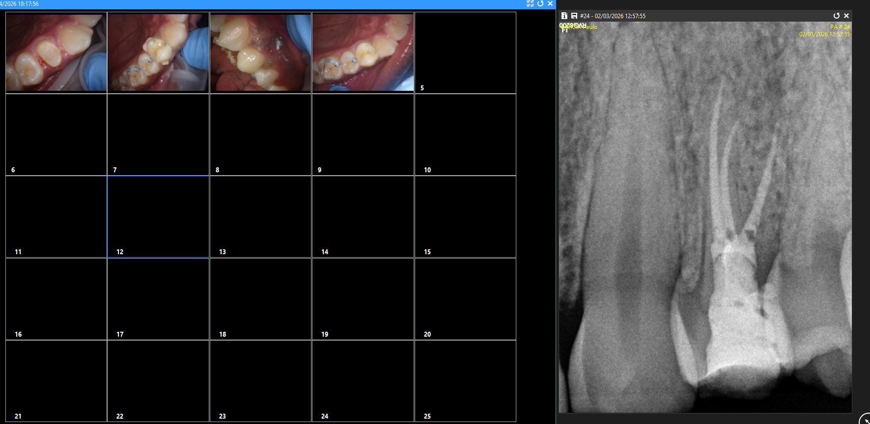Select empty image slot 25
The image size is (870, 424).
pos(465,381)
